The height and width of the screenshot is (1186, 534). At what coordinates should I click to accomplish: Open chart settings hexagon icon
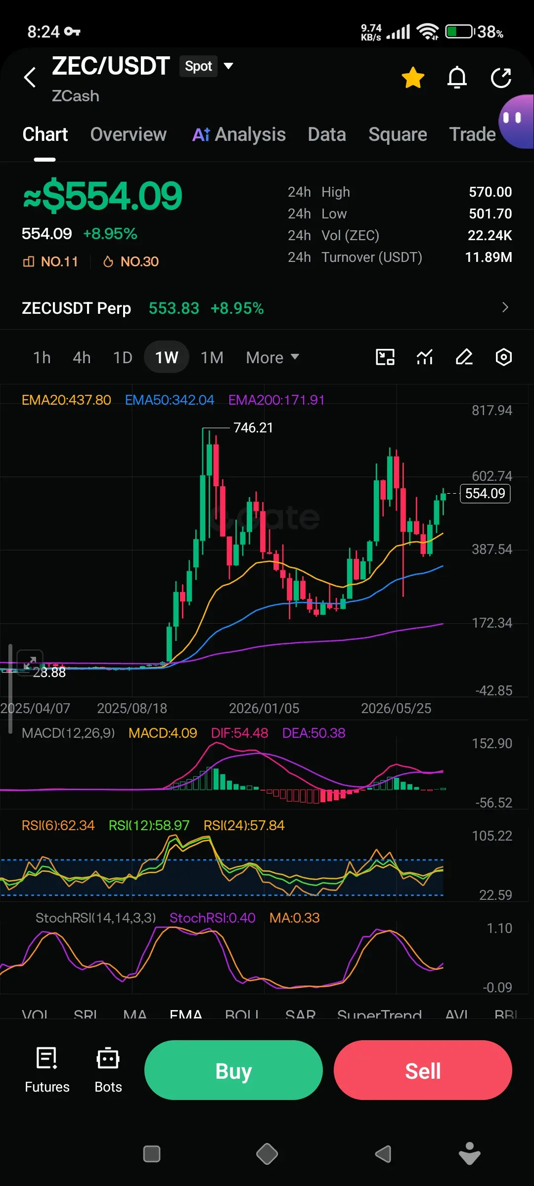(504, 357)
